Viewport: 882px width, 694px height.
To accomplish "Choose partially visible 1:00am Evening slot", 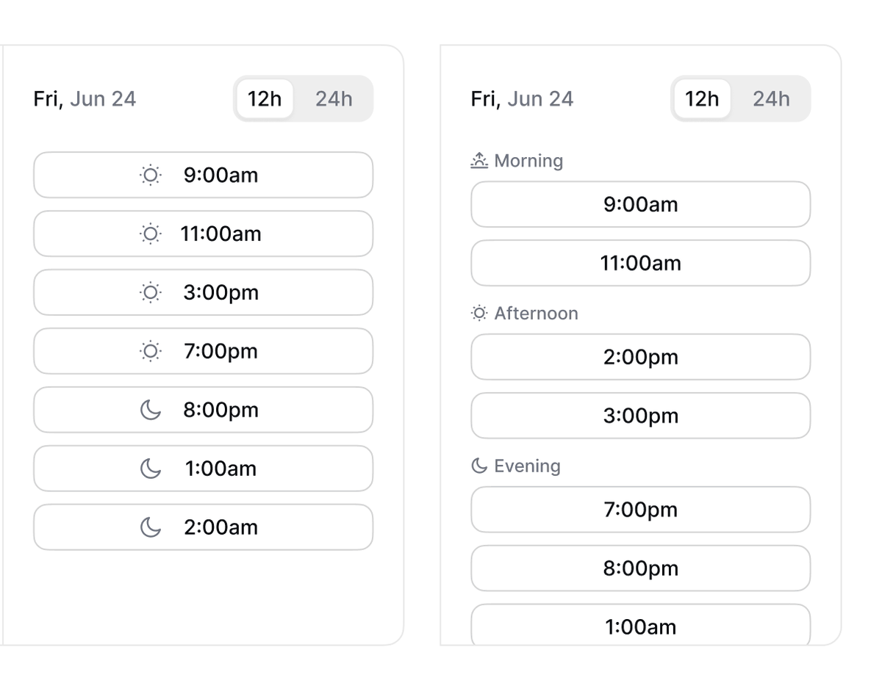I will pos(640,625).
